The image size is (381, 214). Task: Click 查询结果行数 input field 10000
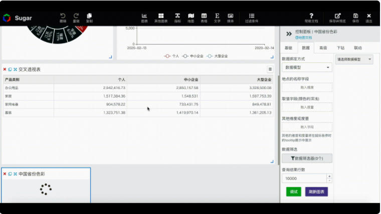(304, 178)
